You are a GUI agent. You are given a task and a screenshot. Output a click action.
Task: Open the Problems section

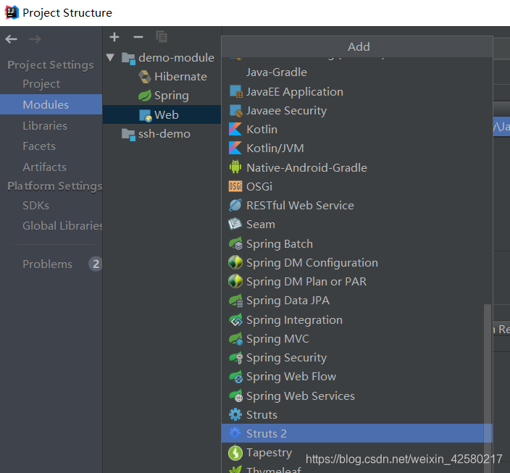[x=48, y=264]
